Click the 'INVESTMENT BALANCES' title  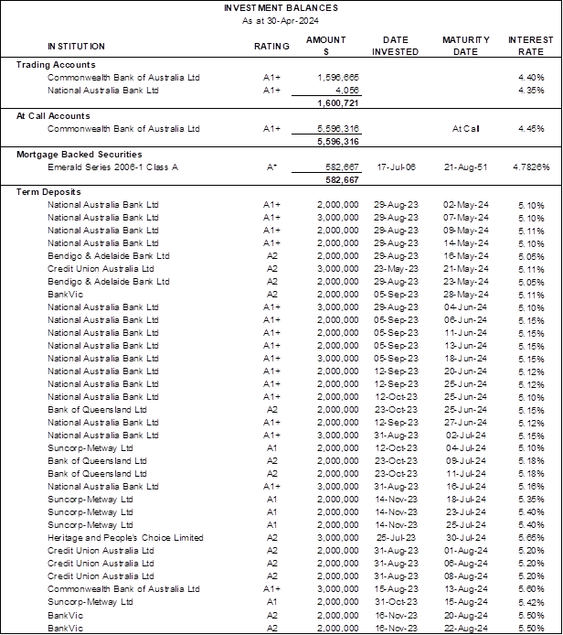281,8
